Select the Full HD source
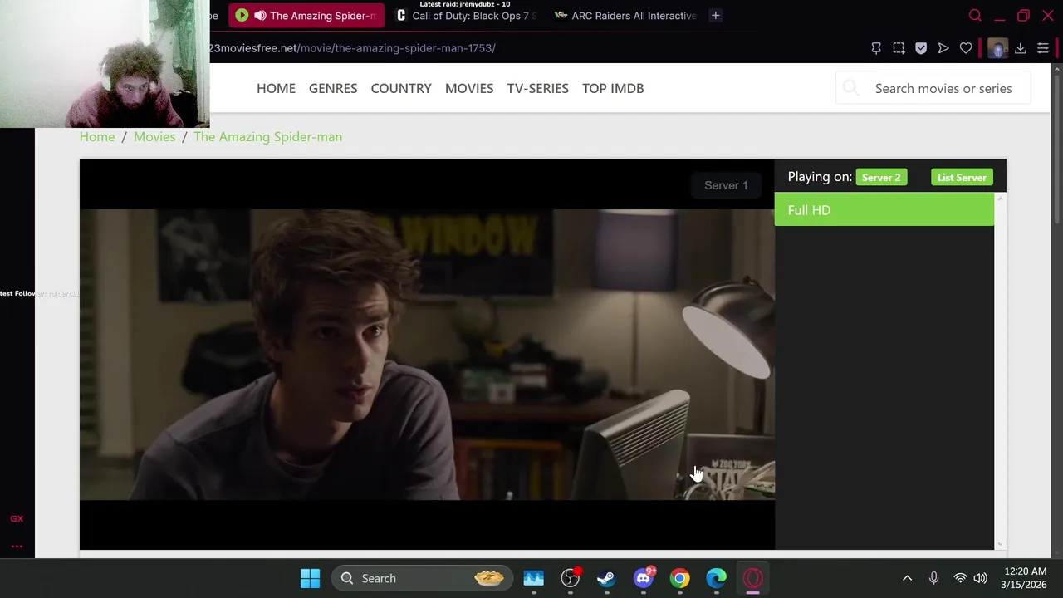 (884, 210)
